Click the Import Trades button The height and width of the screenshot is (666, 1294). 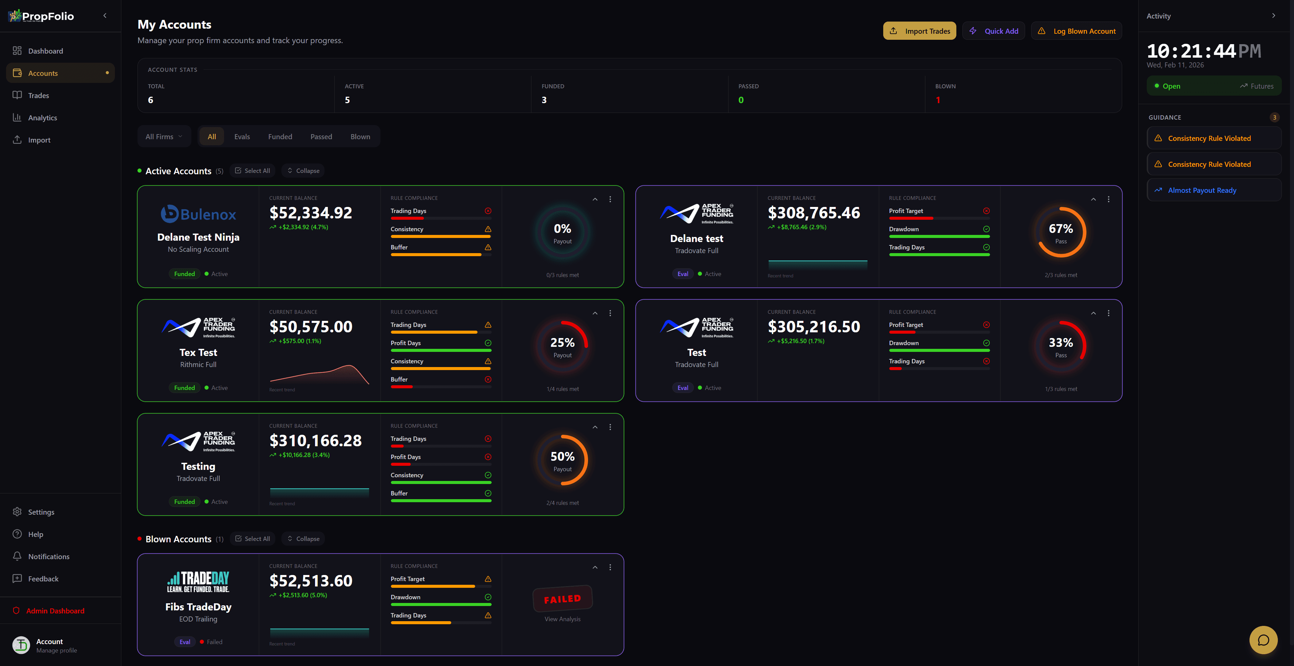[x=919, y=31]
